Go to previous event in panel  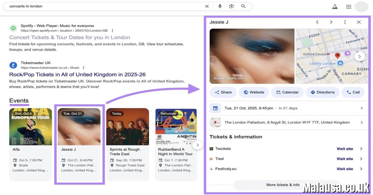pyautogui.click(x=317, y=22)
